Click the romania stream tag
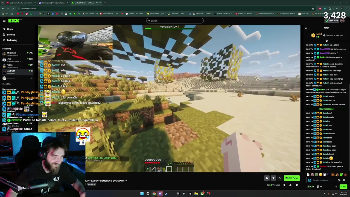The height and width of the screenshot is (197, 350). coord(92,184)
